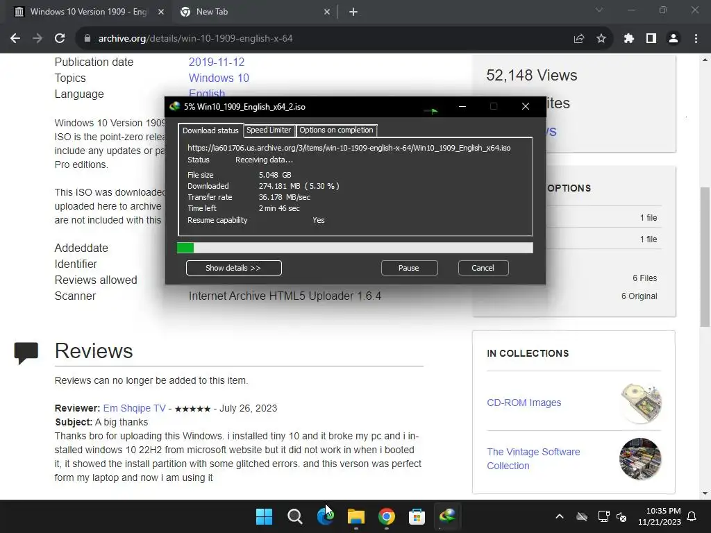Select the Download status tab
Screen dimensions: 711x533
210,130
